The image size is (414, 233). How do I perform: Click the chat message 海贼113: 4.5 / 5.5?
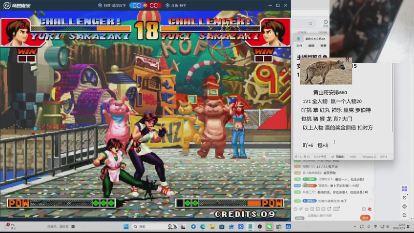coord(320,167)
